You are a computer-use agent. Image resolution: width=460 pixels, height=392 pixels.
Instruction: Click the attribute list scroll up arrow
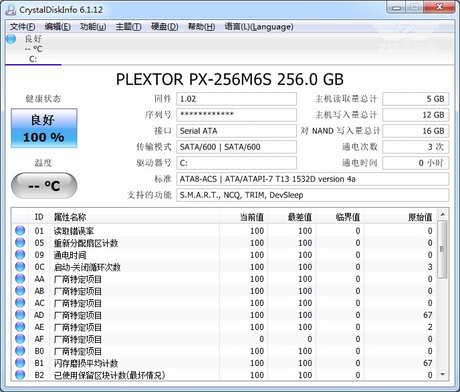(443, 215)
